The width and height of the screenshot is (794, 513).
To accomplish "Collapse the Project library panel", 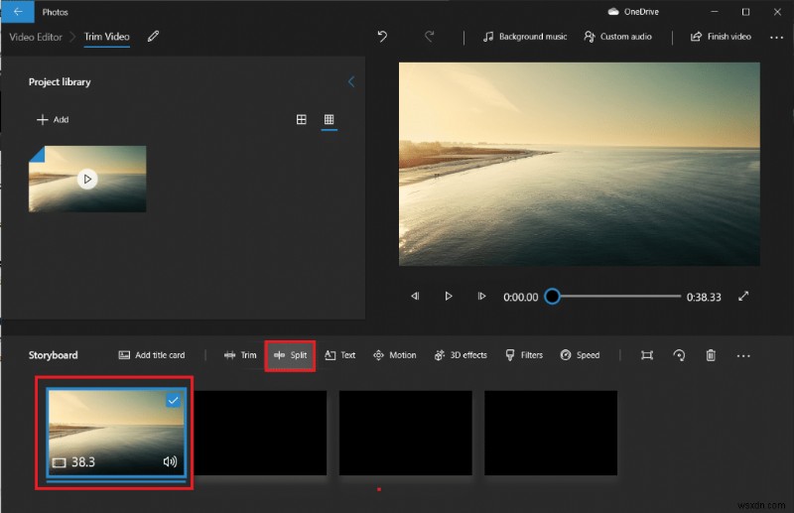I will click(x=350, y=81).
